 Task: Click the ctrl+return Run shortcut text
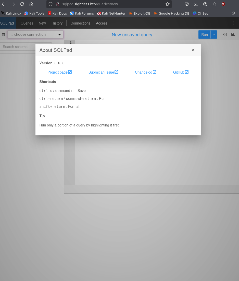pos(72,99)
